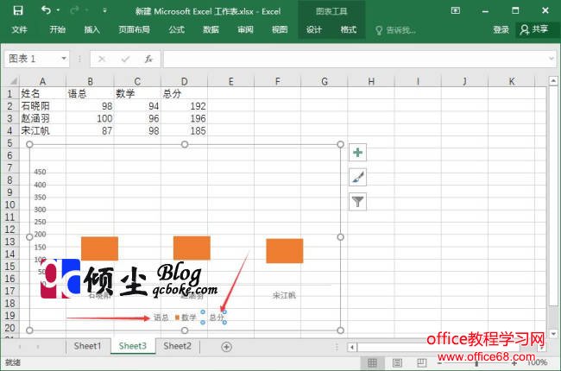561x371 pixels.
Task: Click inside the formula bar input
Action: 354,59
